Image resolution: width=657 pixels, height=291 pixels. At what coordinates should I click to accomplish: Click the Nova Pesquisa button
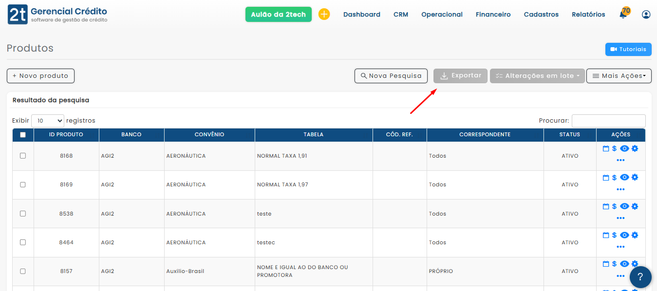click(391, 76)
